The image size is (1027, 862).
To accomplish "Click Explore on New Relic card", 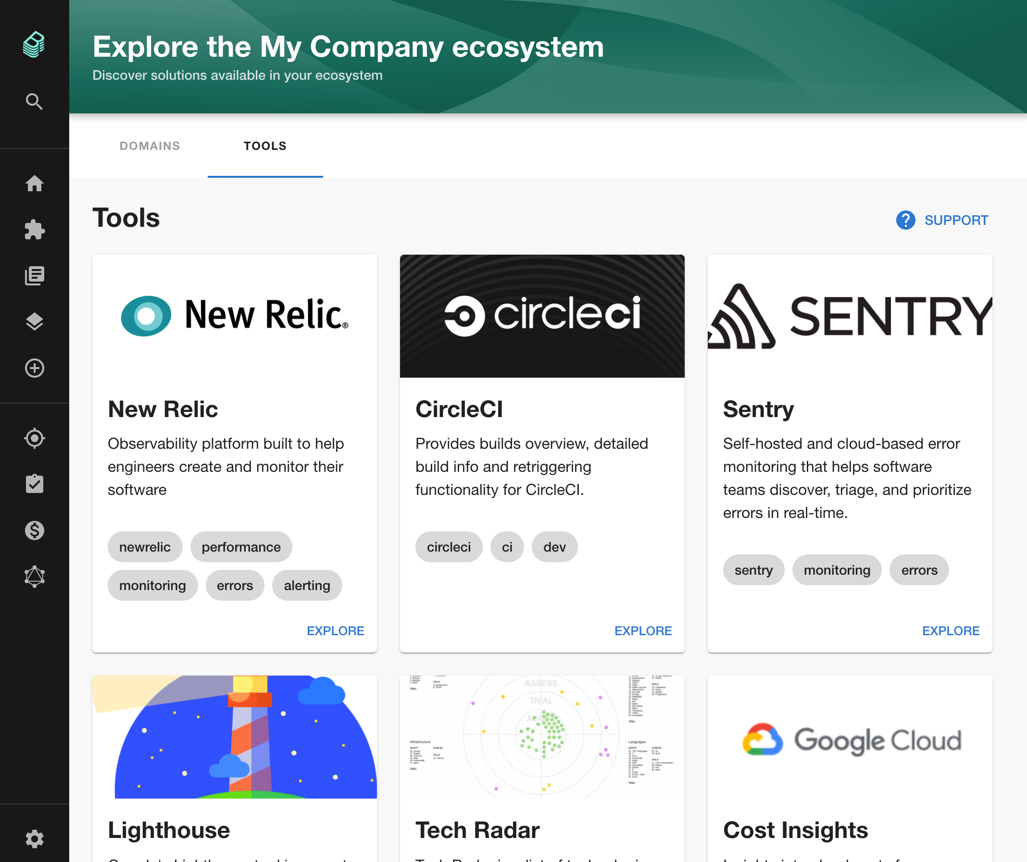I will pyautogui.click(x=335, y=631).
